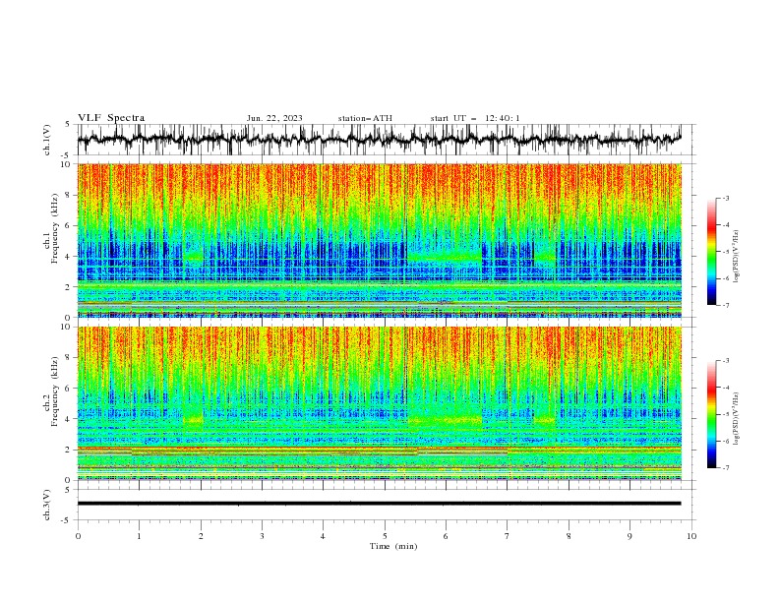Click the "start UT = 12:40:1" text
Viewport: 779px width, 602px height.
pos(475,118)
